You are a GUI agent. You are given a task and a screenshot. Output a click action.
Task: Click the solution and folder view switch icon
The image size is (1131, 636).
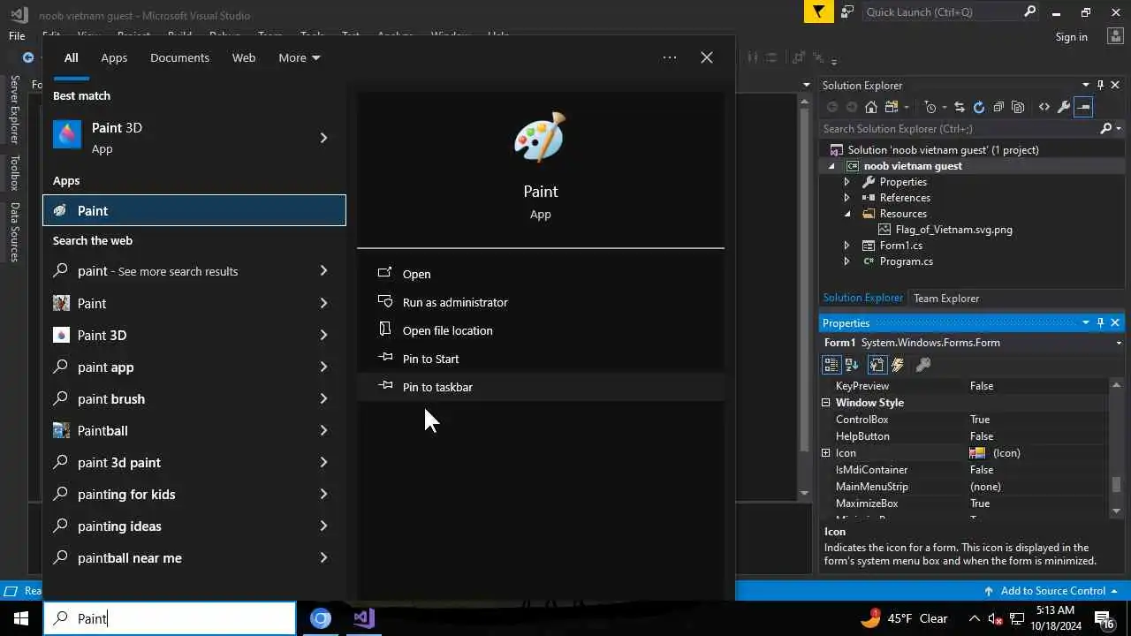tap(892, 107)
